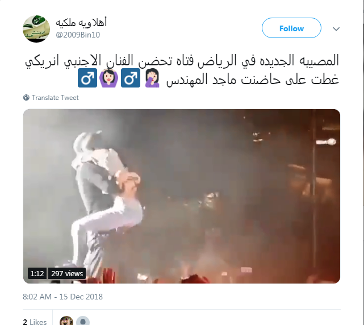The width and height of the screenshot is (364, 325).
Task: Open the gray default liker avatar
Action: [83, 321]
